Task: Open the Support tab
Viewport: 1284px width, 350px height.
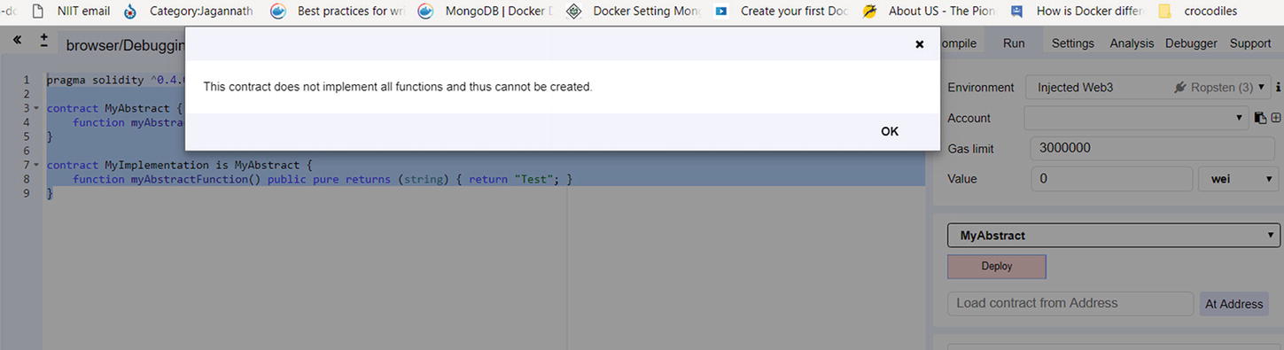Action: point(1250,43)
